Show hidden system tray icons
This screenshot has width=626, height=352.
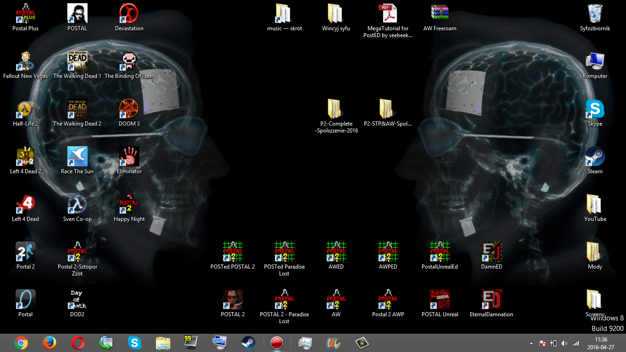coord(531,343)
